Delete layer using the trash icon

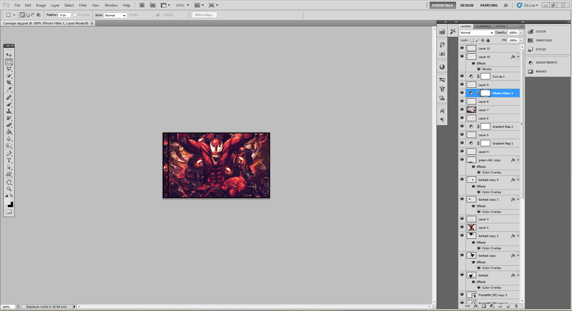516,306
